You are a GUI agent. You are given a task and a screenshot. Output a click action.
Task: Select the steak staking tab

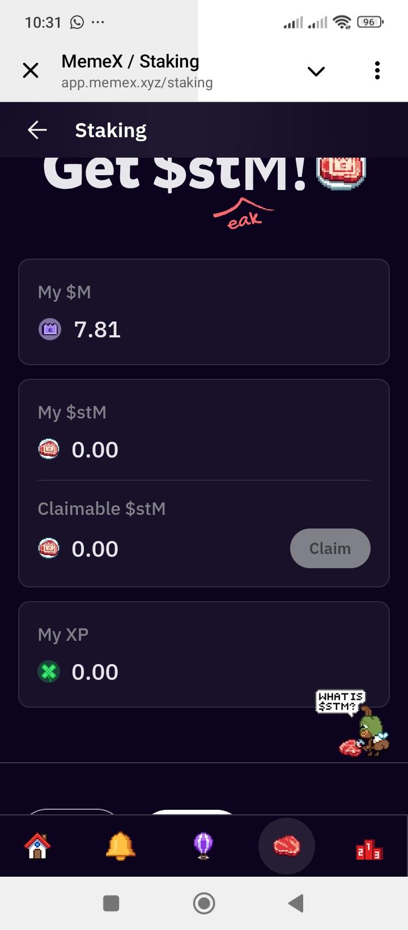pos(287,846)
